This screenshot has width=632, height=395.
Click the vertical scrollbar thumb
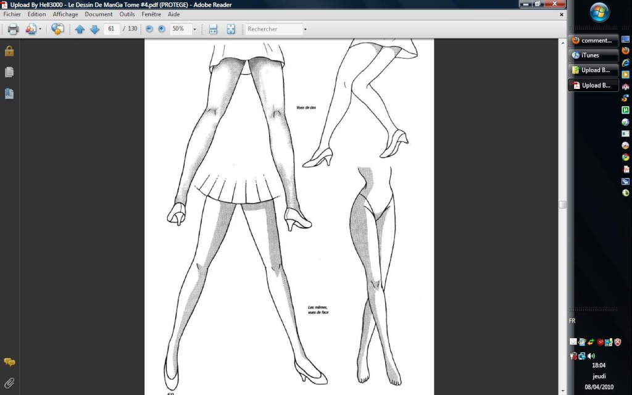point(563,204)
